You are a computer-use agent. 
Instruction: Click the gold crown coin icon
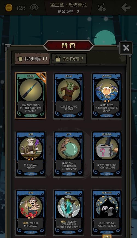point(9,7)
